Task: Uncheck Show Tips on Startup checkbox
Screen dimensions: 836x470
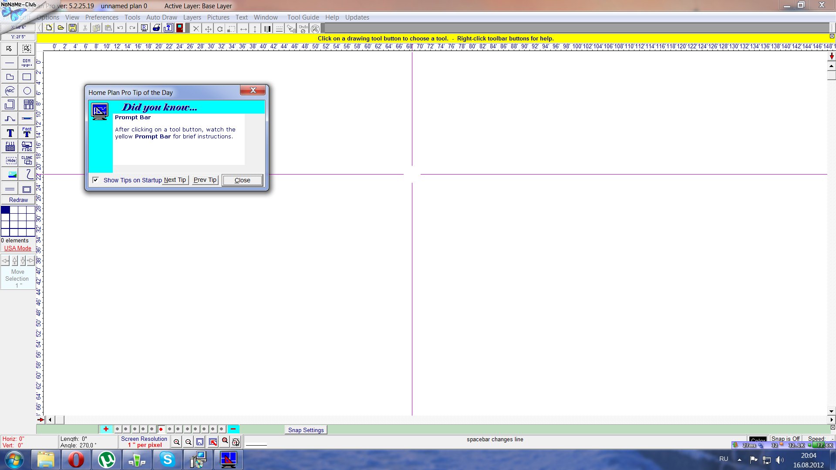Action: click(x=95, y=180)
